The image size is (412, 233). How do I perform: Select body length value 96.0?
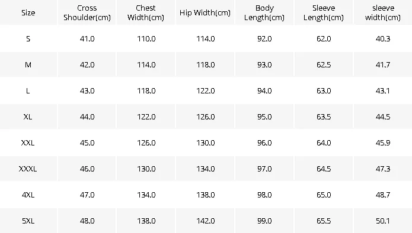(264, 143)
